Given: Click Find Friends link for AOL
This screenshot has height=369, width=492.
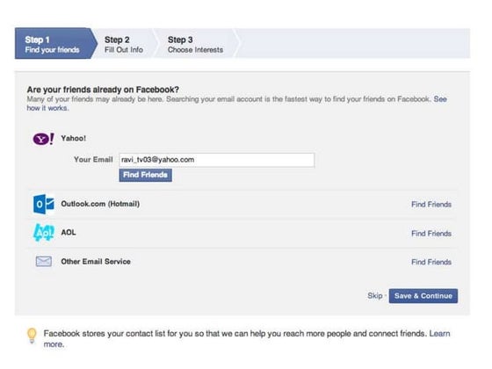Looking at the screenshot, I should (x=431, y=234).
